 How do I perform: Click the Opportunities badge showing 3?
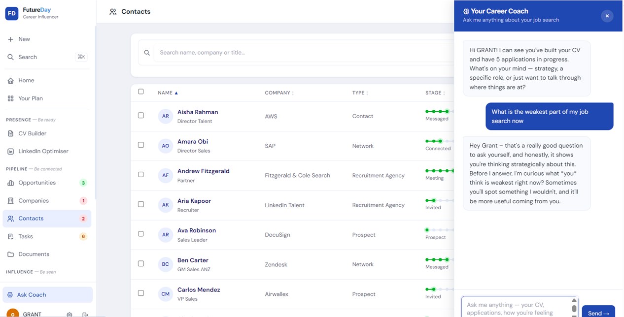83,183
